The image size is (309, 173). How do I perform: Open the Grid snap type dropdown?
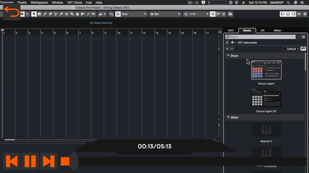[x=134, y=14]
